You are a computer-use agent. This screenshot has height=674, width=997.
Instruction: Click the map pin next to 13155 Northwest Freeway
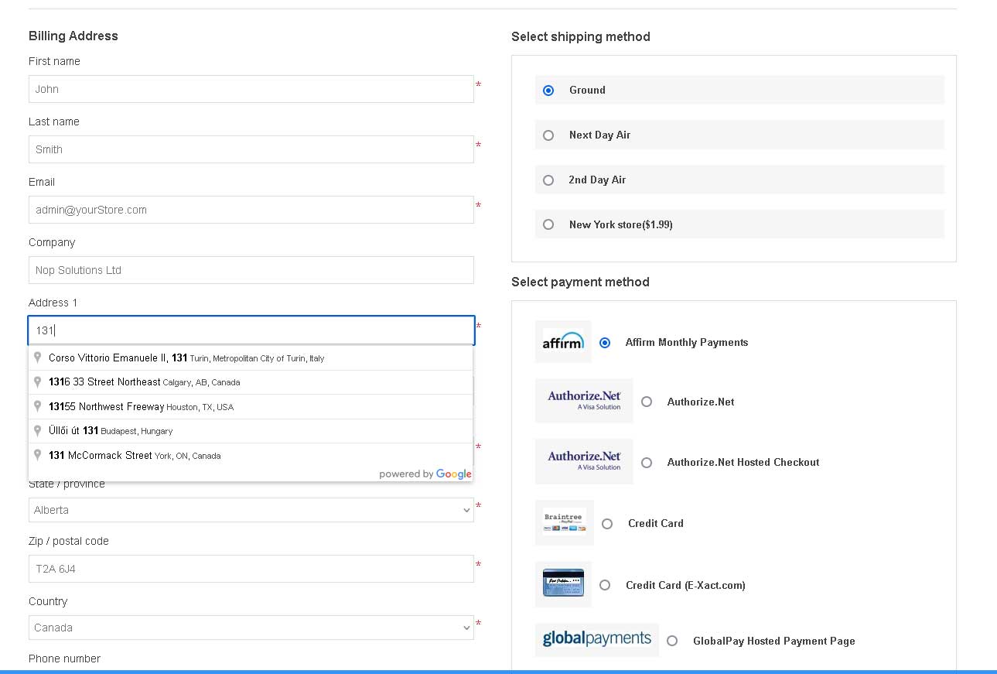point(37,406)
